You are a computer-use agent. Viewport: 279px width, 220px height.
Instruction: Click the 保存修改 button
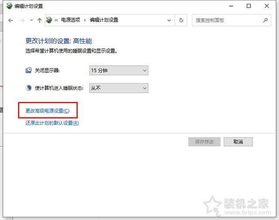click(x=204, y=142)
